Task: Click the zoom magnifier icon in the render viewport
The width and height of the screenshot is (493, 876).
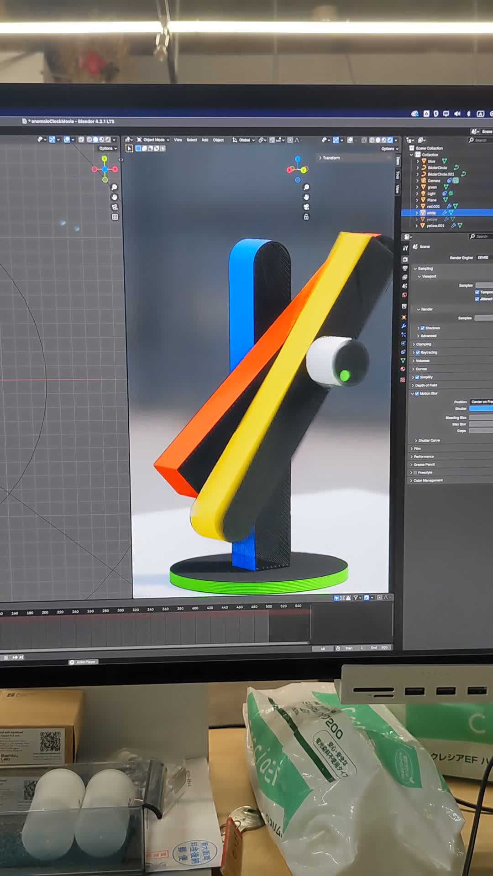Action: coord(306,188)
